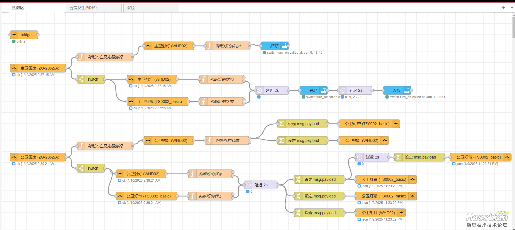Select 延迟 2s node at lower right
The height and width of the screenshot is (230, 515).
tap(372, 157)
